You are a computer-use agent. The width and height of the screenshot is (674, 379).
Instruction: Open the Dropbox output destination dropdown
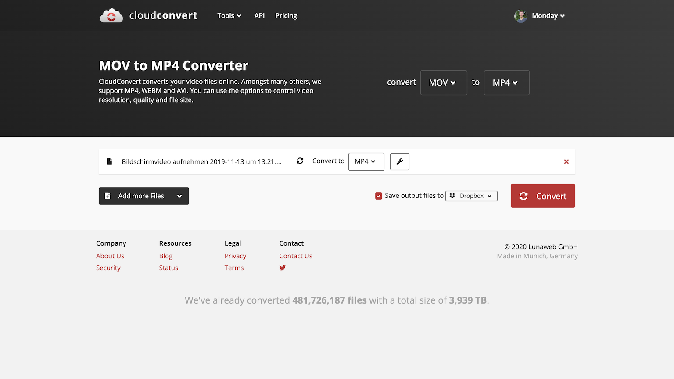(471, 196)
